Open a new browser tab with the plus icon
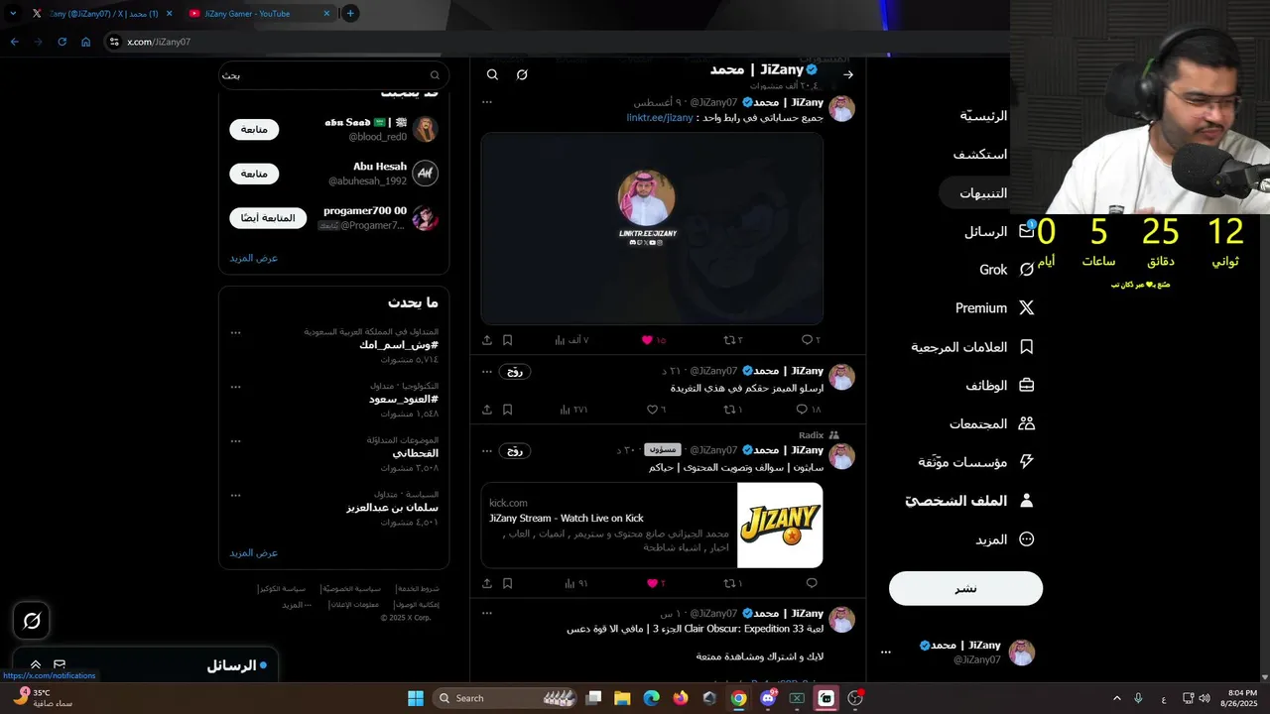This screenshot has height=714, width=1270. tap(350, 13)
